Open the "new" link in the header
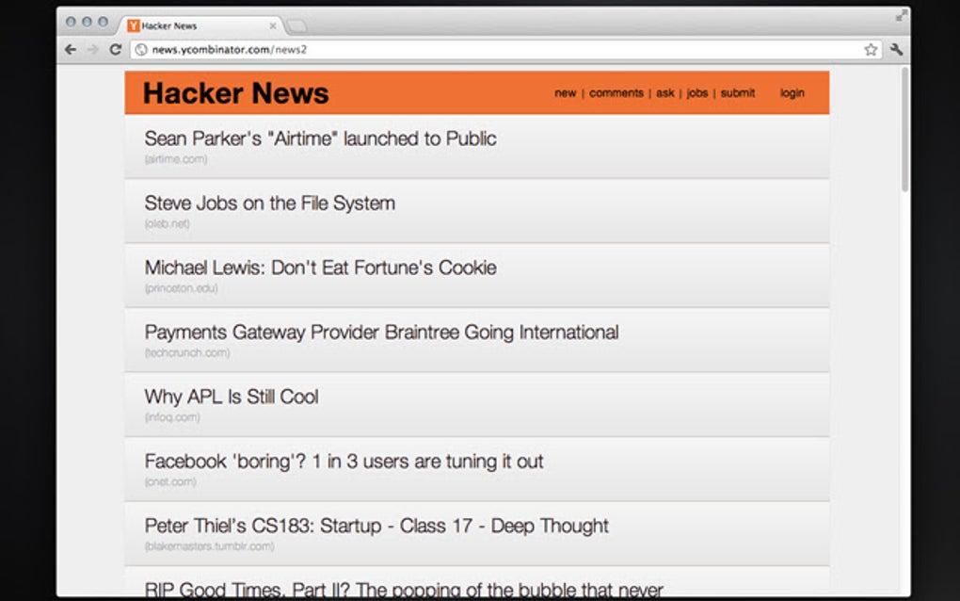 coord(565,93)
